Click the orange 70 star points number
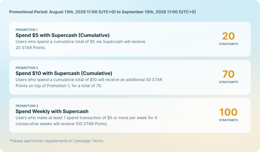The image size is (260, 152). [228, 74]
